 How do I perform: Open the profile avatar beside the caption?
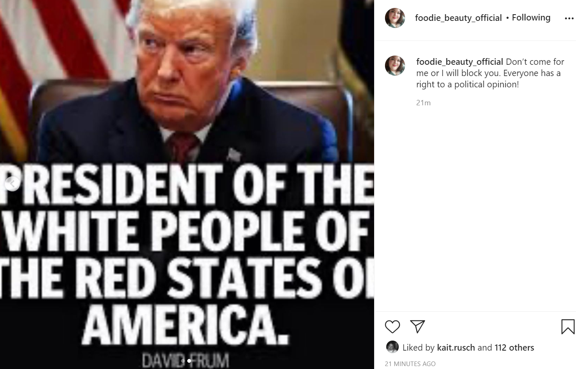(x=395, y=66)
